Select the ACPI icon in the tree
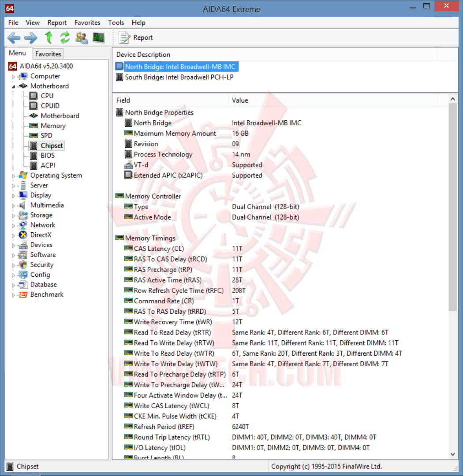The image size is (463, 476). tap(34, 165)
